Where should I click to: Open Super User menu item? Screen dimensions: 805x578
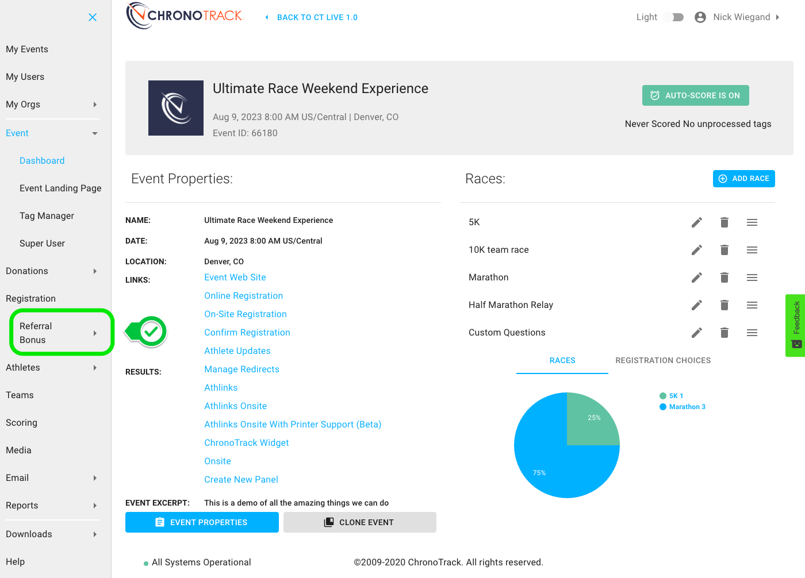(42, 244)
